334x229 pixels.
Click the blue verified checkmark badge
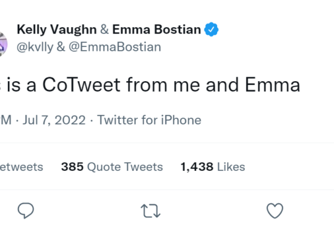tap(212, 30)
